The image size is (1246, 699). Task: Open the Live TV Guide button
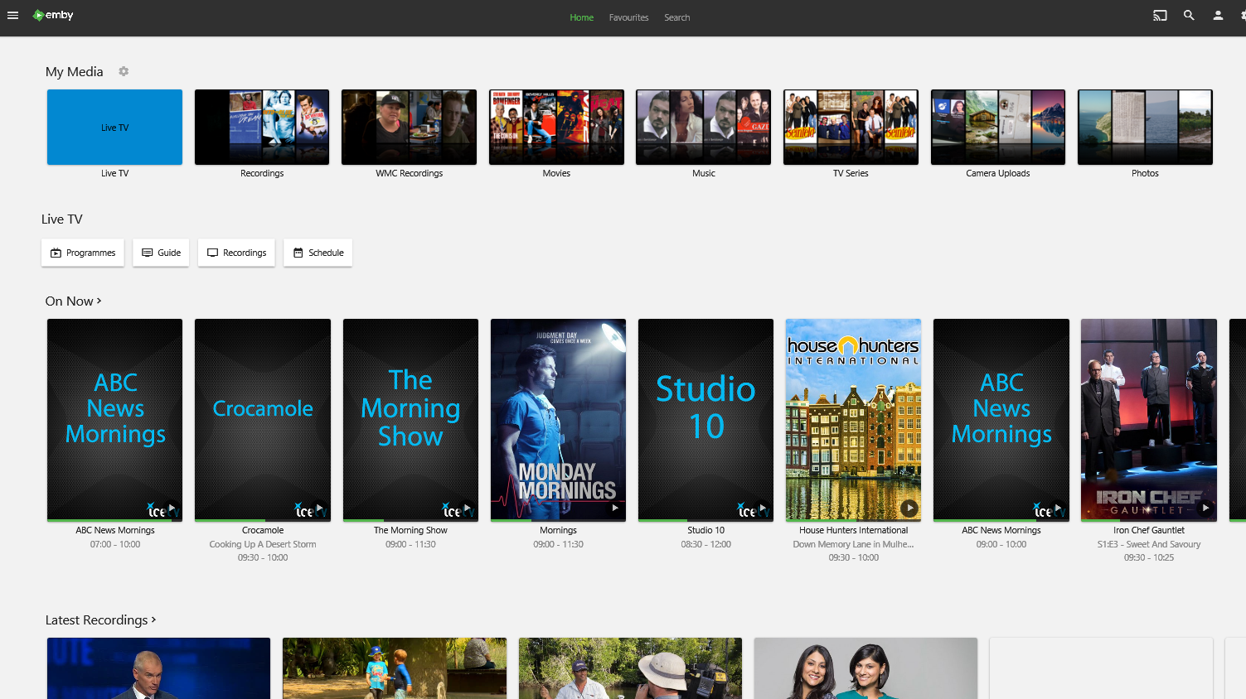tap(161, 253)
